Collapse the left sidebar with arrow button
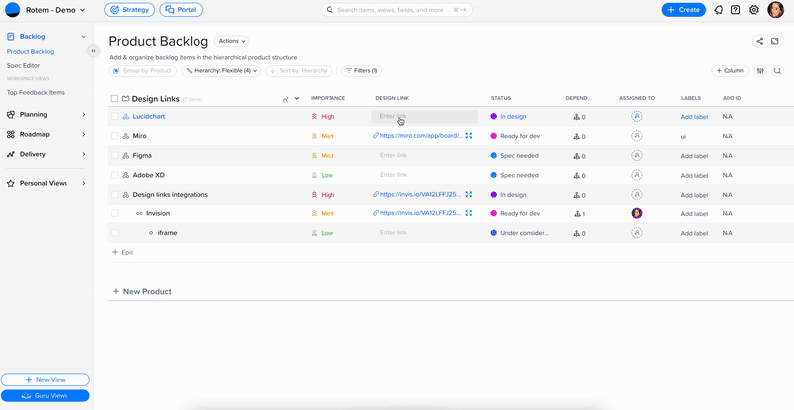Viewport: 794px width, 410px height. click(94, 51)
